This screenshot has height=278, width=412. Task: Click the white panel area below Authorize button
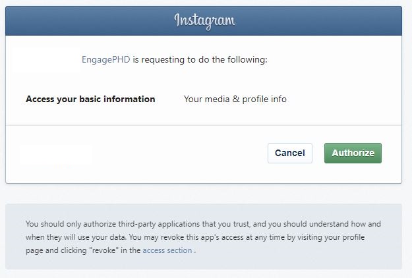coord(353,173)
